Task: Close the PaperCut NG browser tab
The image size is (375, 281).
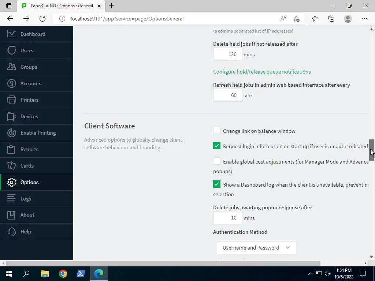Action: (99, 6)
